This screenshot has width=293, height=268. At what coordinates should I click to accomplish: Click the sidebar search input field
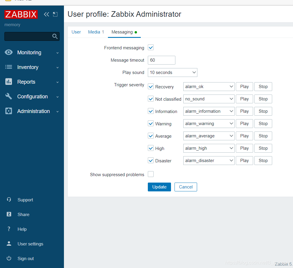pyautogui.click(x=32, y=36)
